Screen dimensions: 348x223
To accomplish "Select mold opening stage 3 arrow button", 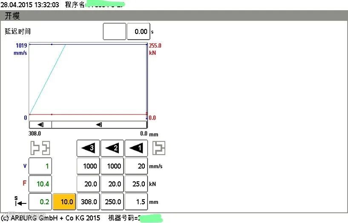I will pos(88,148).
